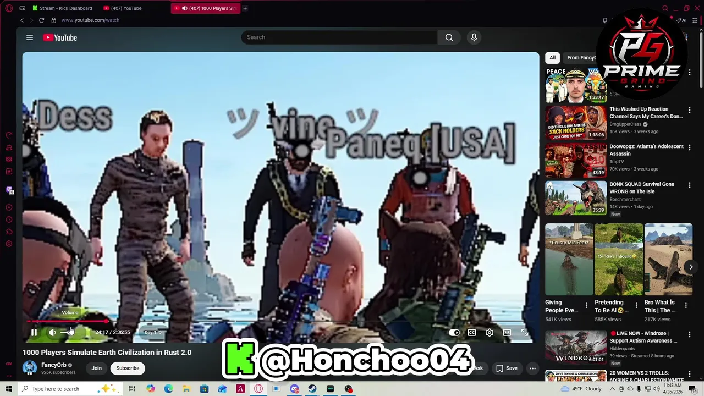This screenshot has height=396, width=704.
Task: Open options for 'Bro What Is This' short
Action: pyautogui.click(x=686, y=305)
